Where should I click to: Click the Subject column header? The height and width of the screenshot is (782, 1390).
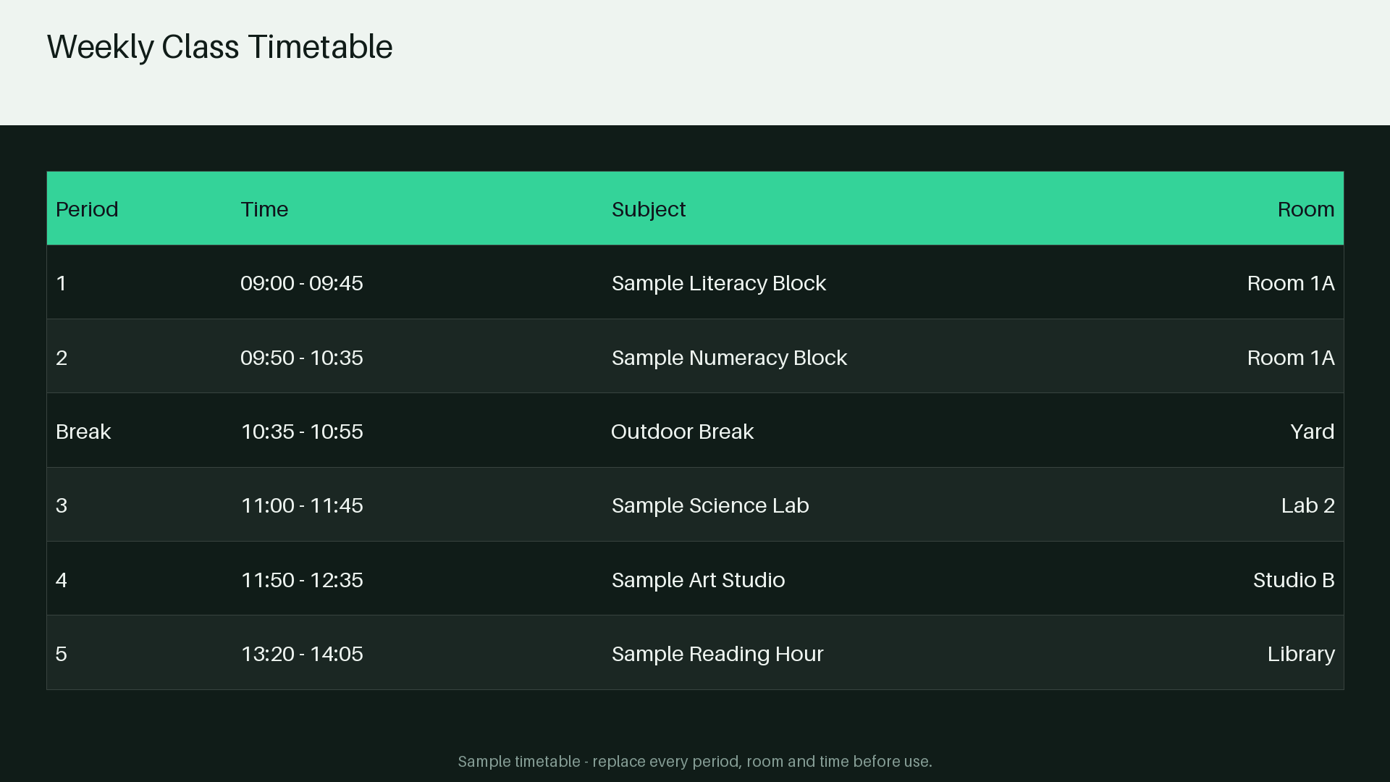pos(649,210)
